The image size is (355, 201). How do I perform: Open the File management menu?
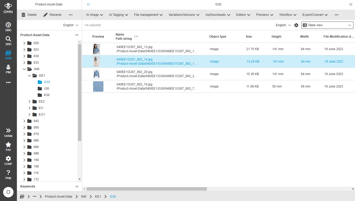(148, 15)
